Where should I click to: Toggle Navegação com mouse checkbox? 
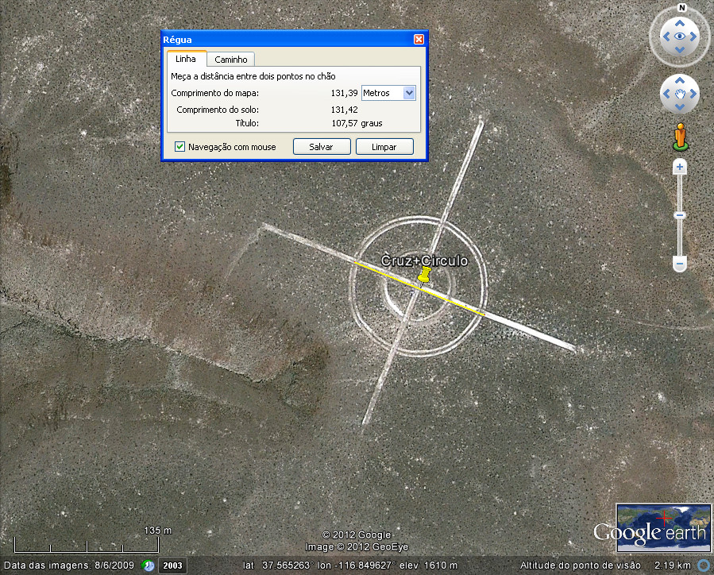(179, 147)
